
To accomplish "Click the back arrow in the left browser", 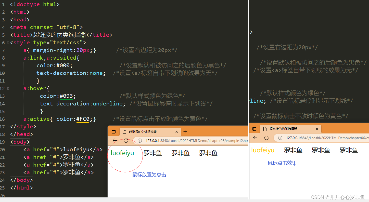I will [x=115, y=140].
